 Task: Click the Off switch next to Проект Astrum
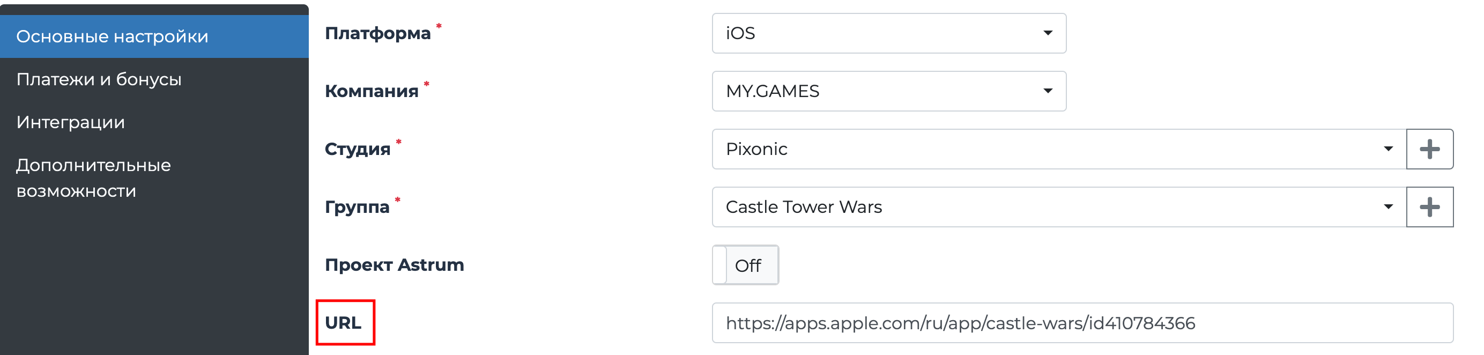click(x=745, y=265)
